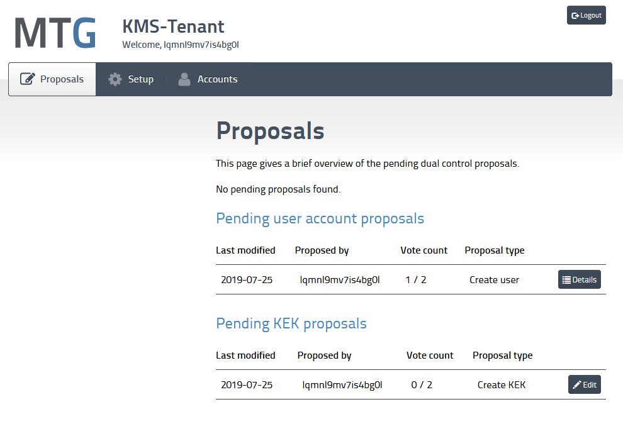The width and height of the screenshot is (623, 436).
Task: Click the Last modified column header
Action: point(245,250)
